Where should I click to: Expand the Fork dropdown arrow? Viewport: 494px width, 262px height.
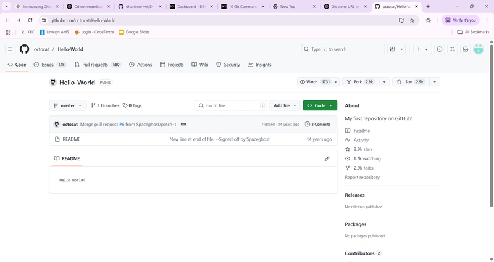(384, 82)
